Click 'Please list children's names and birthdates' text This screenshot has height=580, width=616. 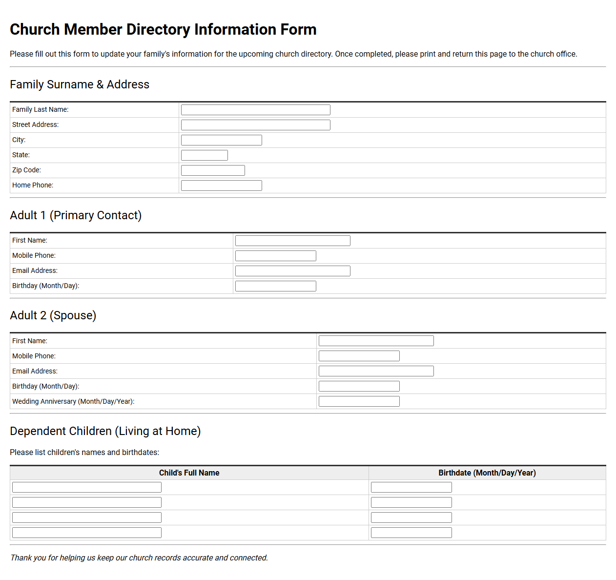(84, 452)
